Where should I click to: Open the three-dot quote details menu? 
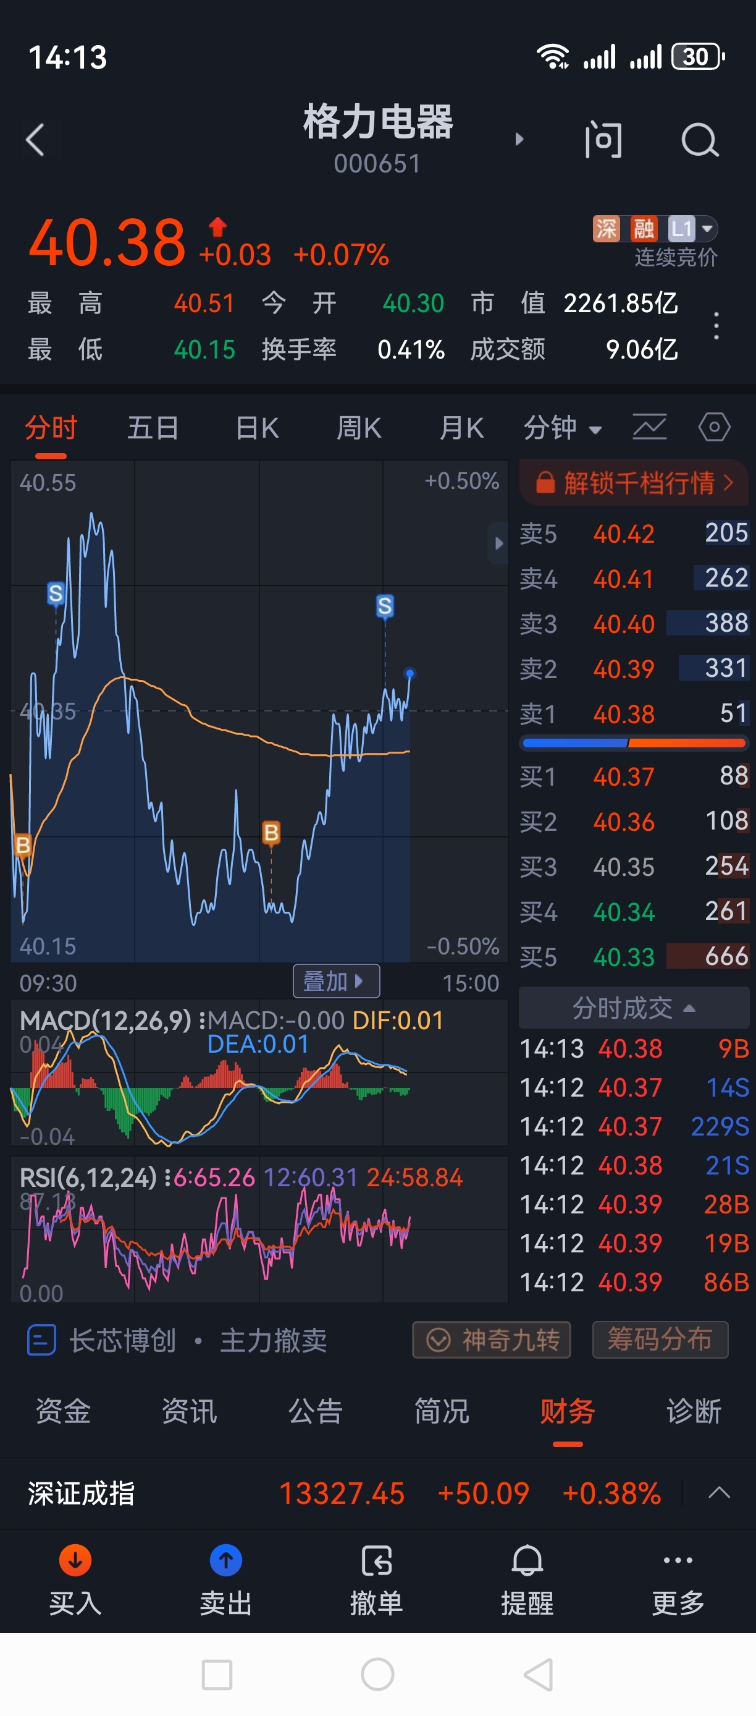pyautogui.click(x=716, y=326)
